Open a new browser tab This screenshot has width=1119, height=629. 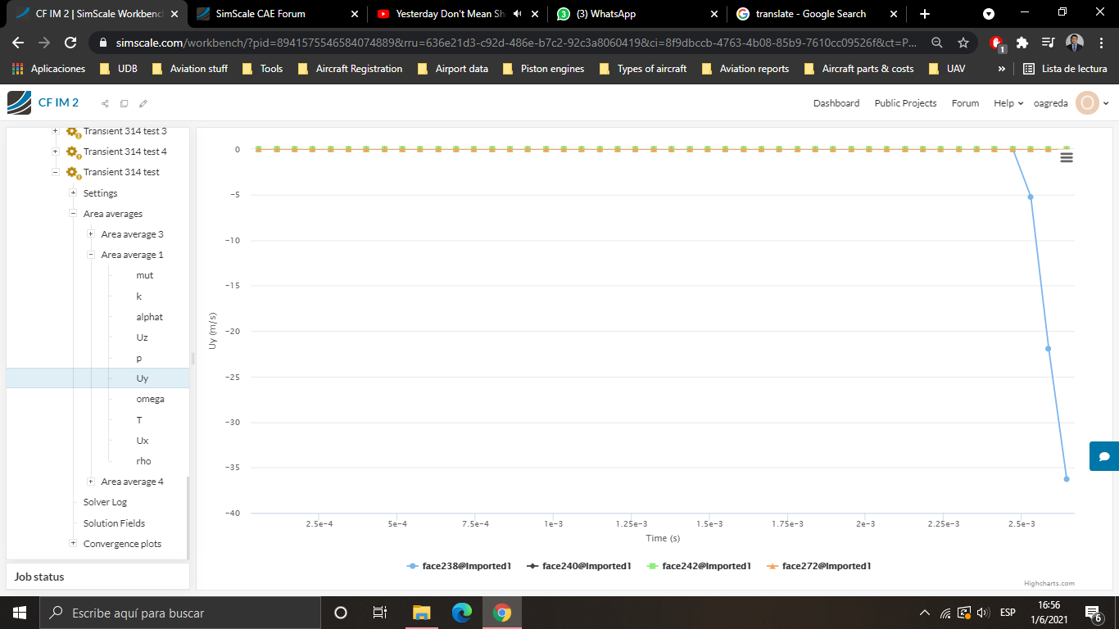pyautogui.click(x=925, y=14)
